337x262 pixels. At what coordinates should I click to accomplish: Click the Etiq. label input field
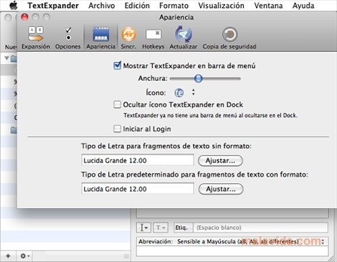(x=260, y=228)
